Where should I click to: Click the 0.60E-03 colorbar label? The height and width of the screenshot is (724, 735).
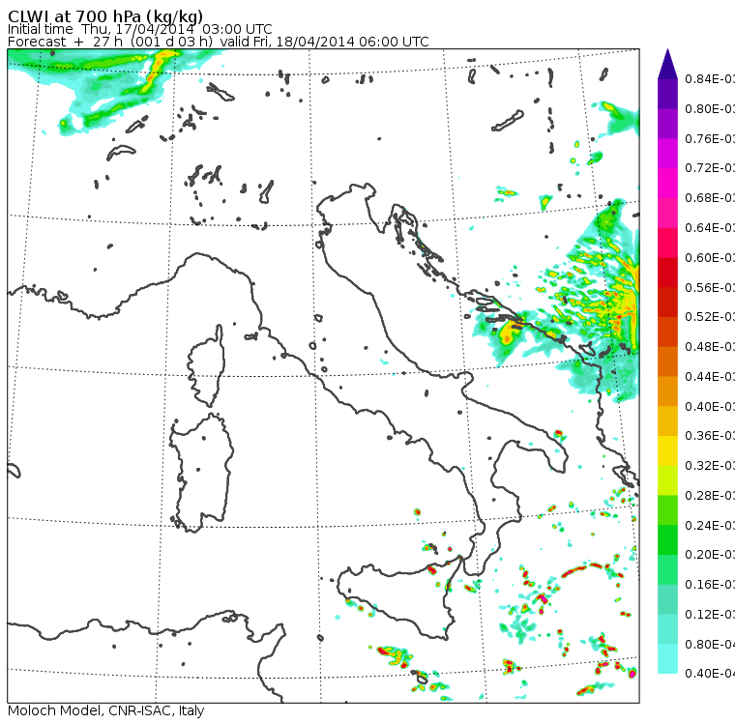[710, 258]
